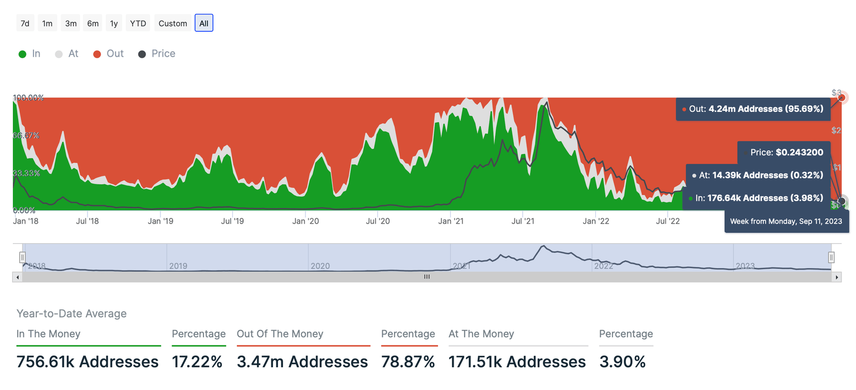Select the 1y range button

[114, 23]
